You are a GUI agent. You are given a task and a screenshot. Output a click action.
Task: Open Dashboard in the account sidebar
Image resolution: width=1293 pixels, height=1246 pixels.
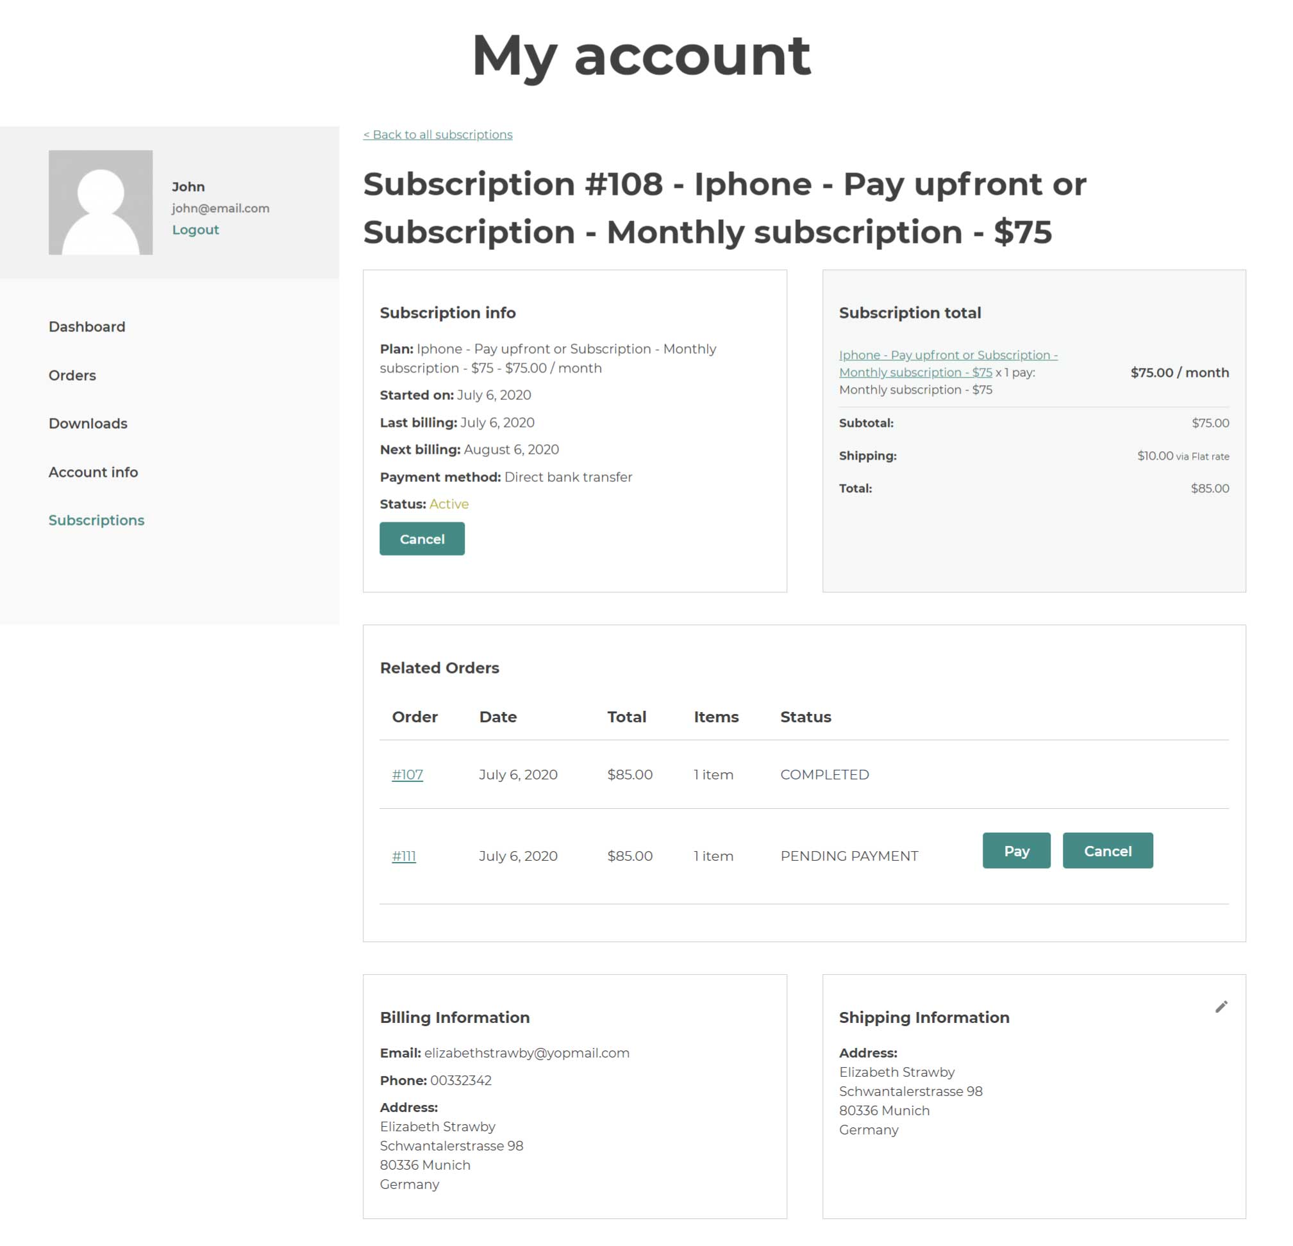click(x=87, y=326)
